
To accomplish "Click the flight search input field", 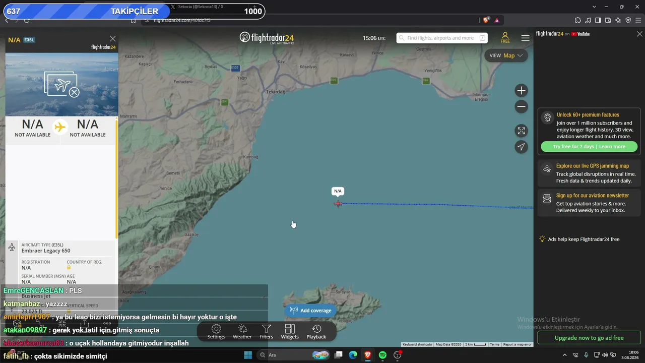I will click(442, 38).
